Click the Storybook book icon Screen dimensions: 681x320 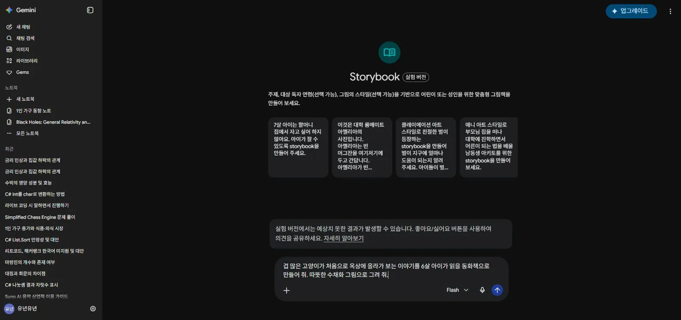coord(389,53)
